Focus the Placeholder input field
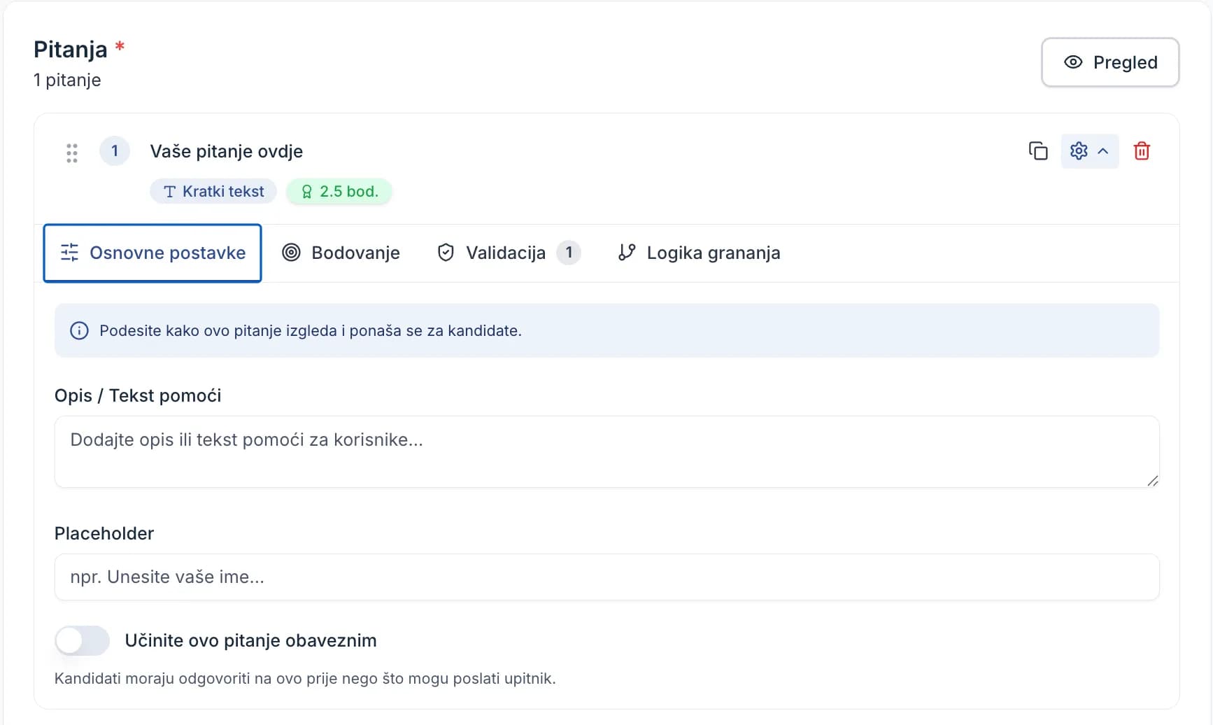Screen dimensions: 1213x725 click(606, 577)
